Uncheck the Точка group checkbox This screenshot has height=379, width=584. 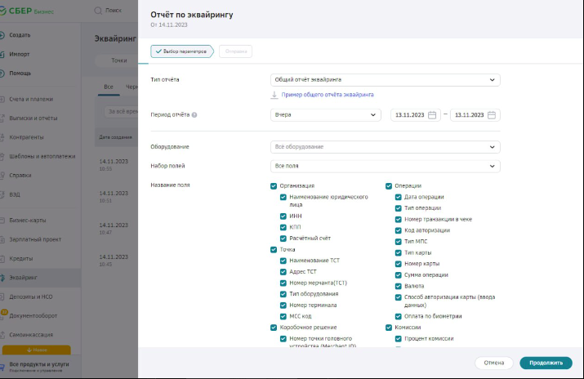tap(274, 249)
